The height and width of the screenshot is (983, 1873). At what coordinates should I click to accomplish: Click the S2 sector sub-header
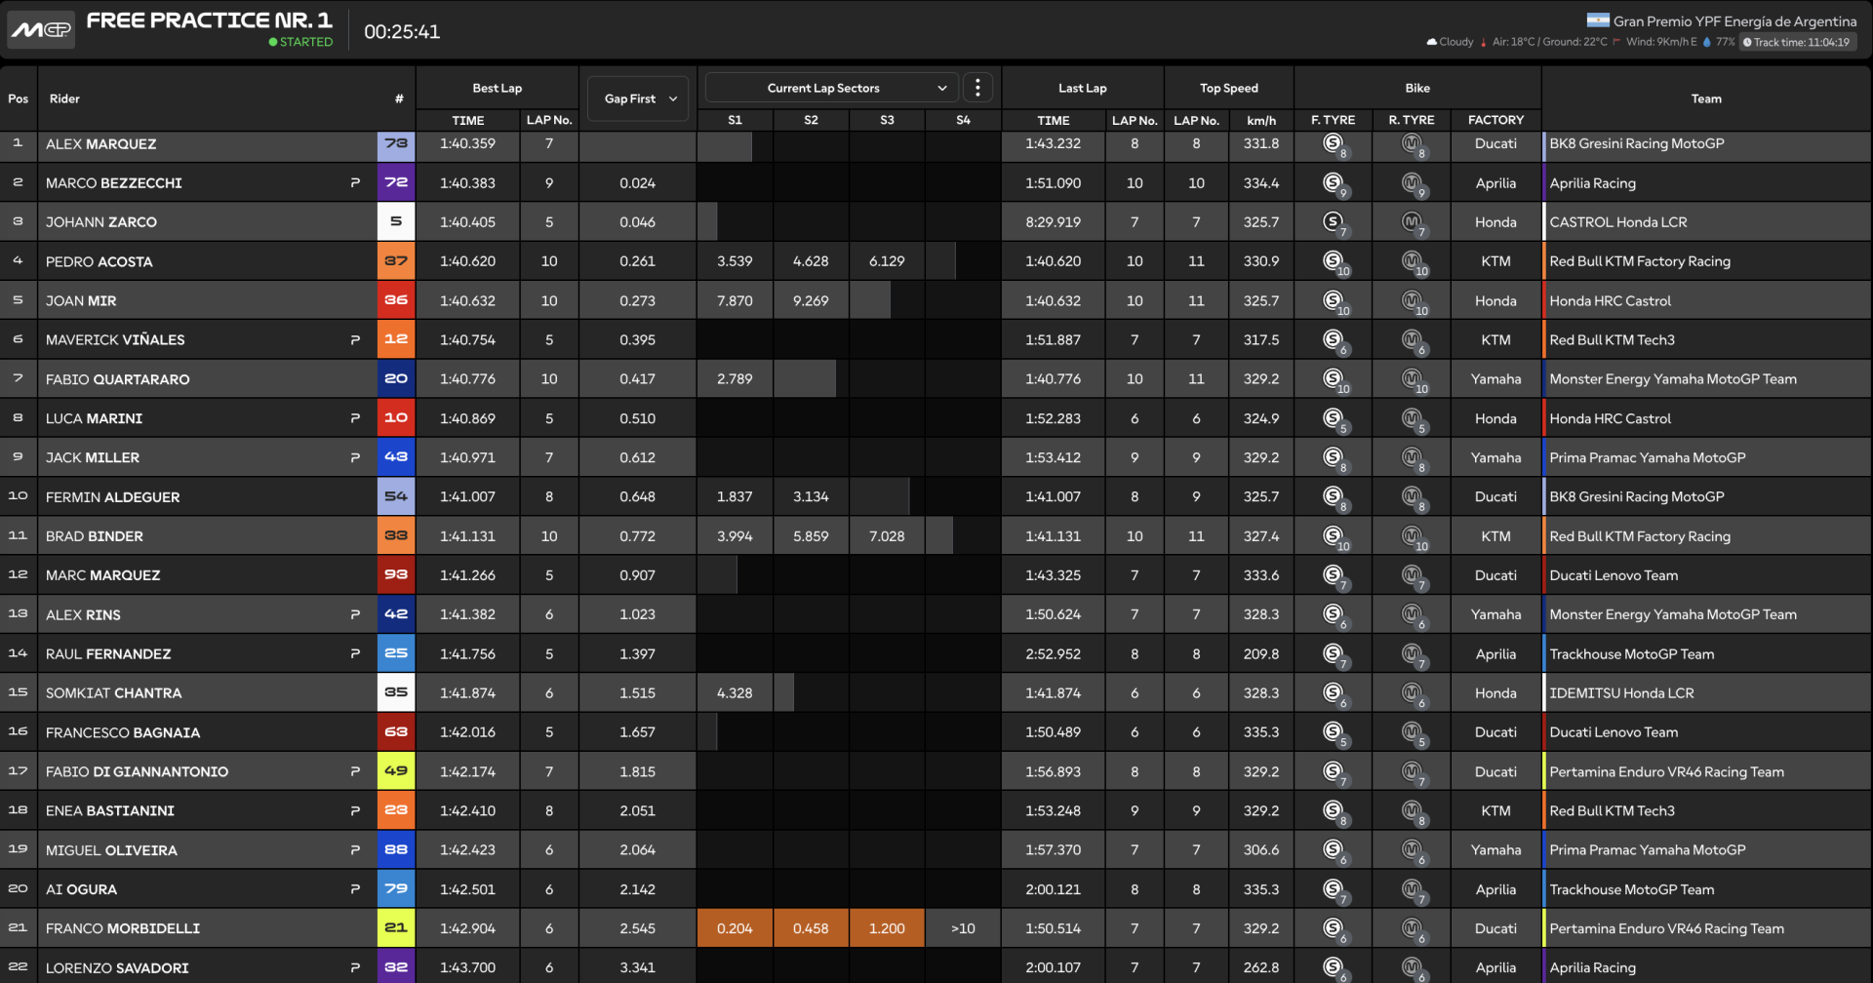coord(811,120)
